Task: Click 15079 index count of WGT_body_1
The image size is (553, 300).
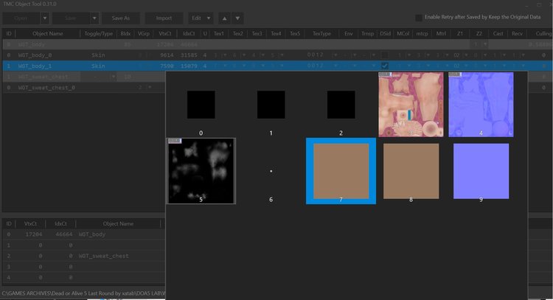Action: [x=188, y=66]
